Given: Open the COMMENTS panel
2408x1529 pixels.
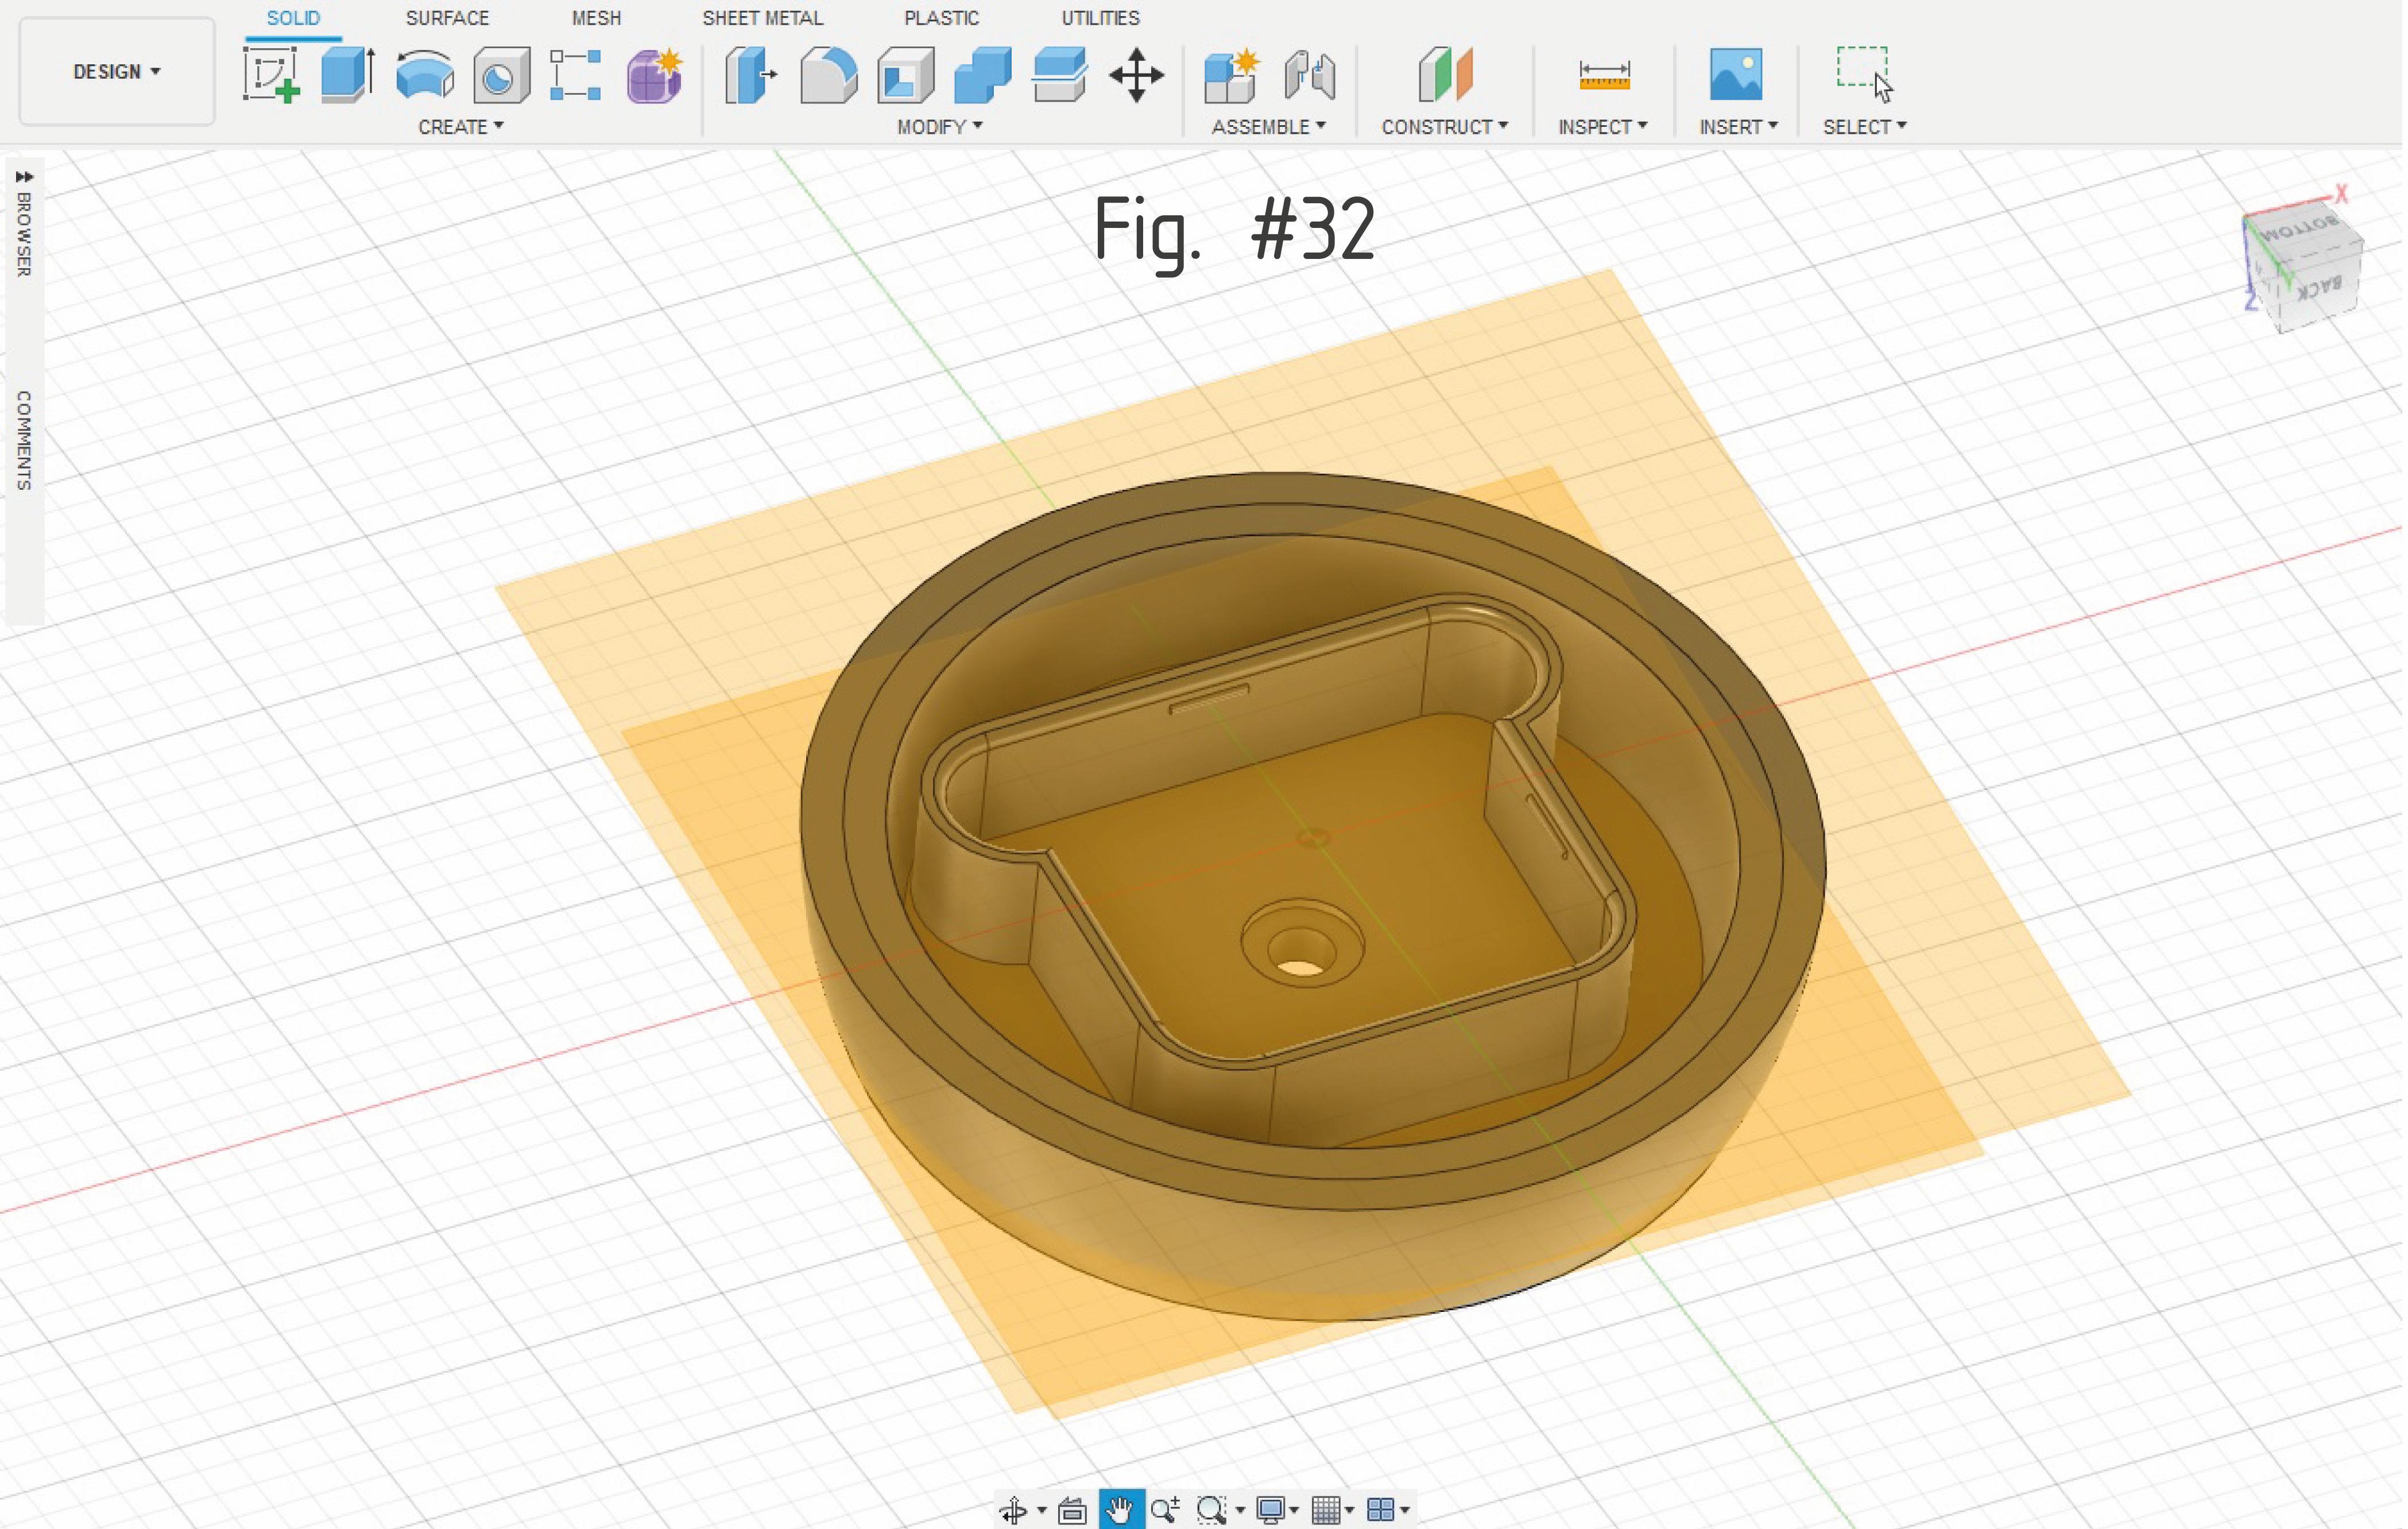Looking at the screenshot, I should [24, 440].
